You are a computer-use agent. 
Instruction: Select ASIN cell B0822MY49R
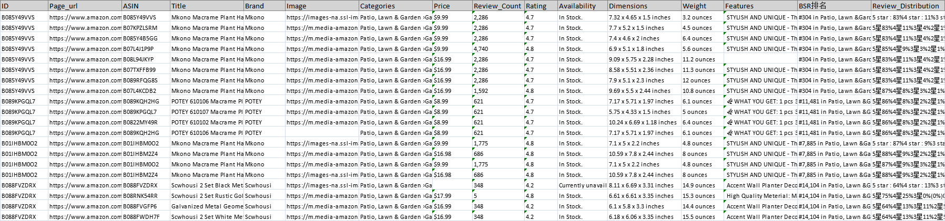[146, 122]
